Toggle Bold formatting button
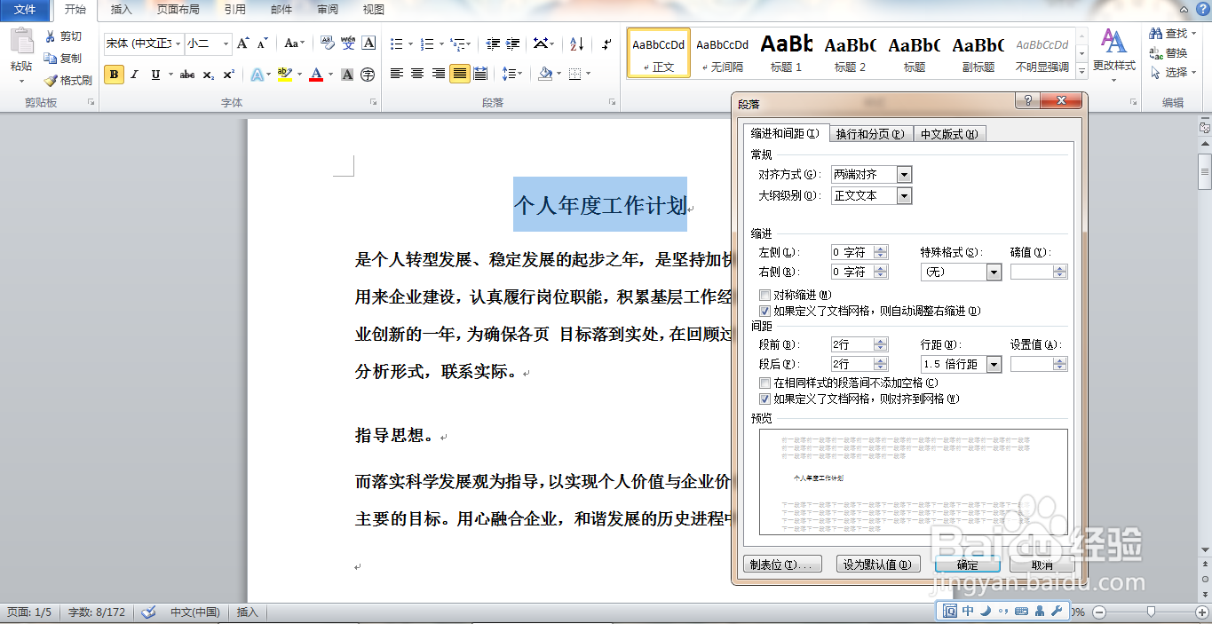 pyautogui.click(x=114, y=75)
